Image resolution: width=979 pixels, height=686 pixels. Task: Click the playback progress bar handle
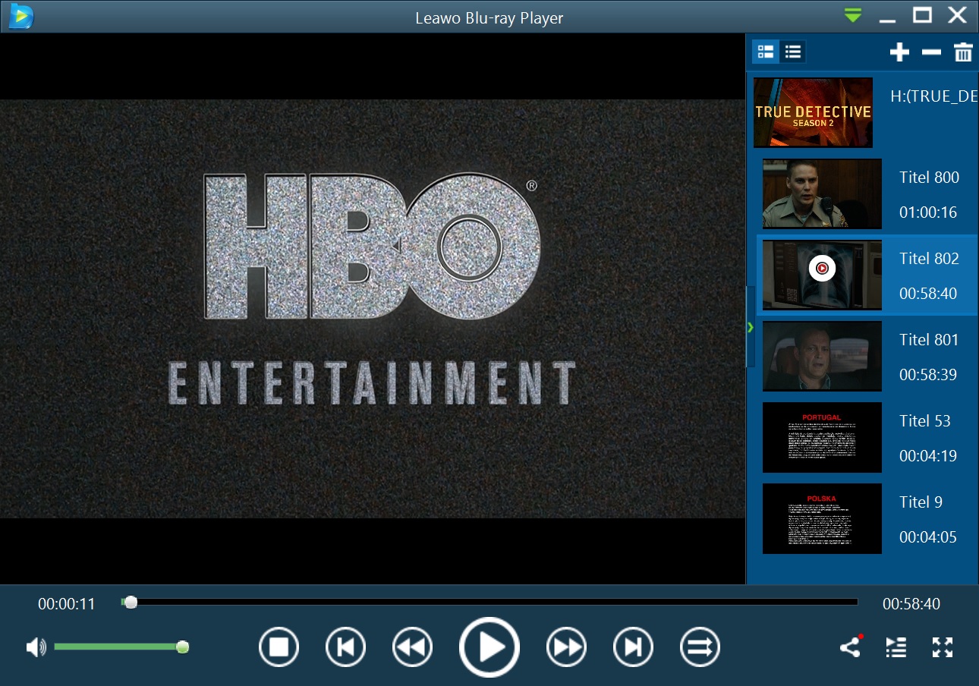click(131, 603)
